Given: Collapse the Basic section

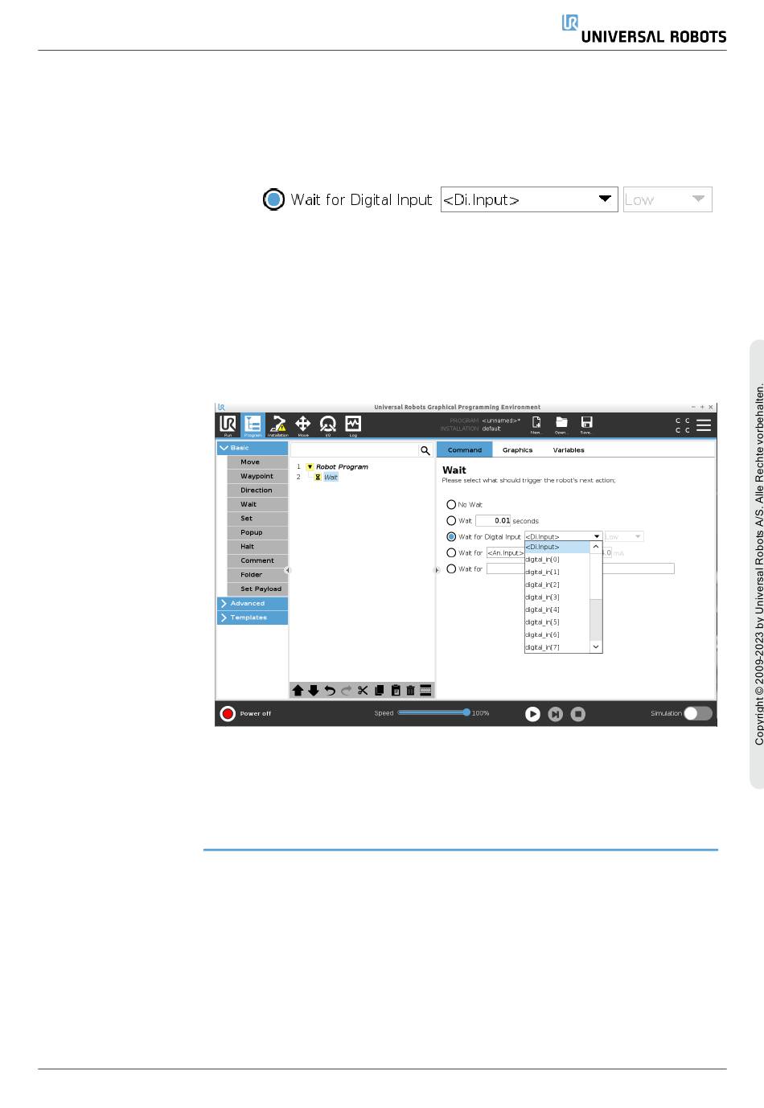Looking at the screenshot, I should click(253, 448).
